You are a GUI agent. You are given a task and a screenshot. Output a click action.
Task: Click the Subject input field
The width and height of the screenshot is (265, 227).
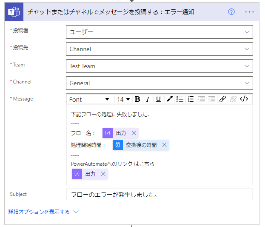[x=160, y=195]
